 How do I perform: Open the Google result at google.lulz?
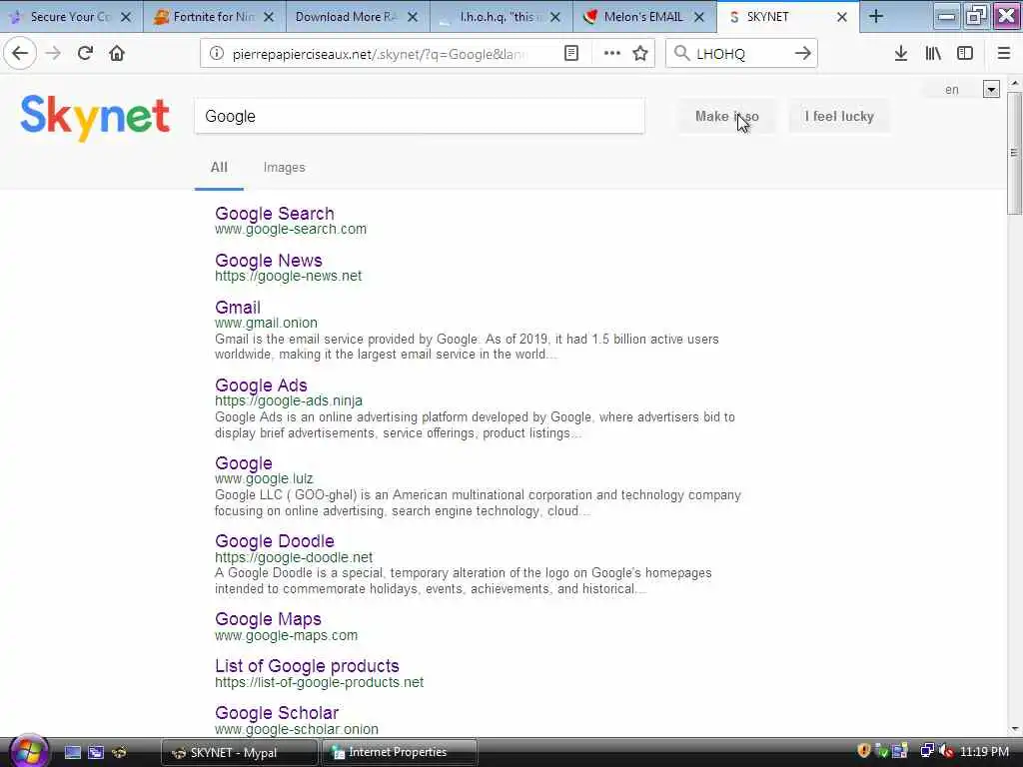click(x=244, y=463)
